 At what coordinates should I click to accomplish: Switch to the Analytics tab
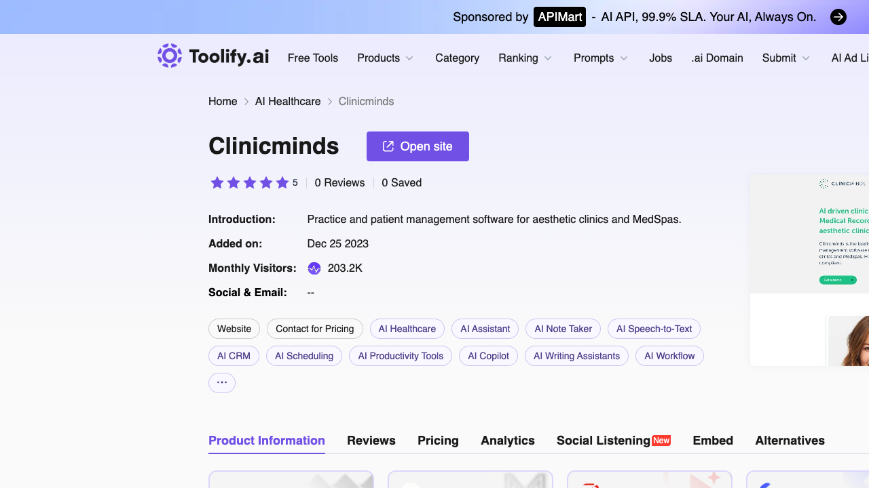pyautogui.click(x=508, y=441)
